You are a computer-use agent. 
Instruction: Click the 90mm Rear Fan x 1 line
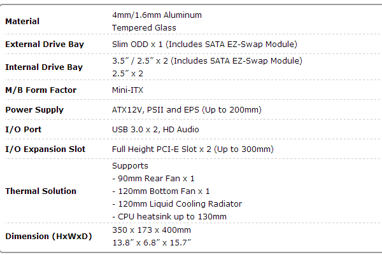click(x=153, y=179)
